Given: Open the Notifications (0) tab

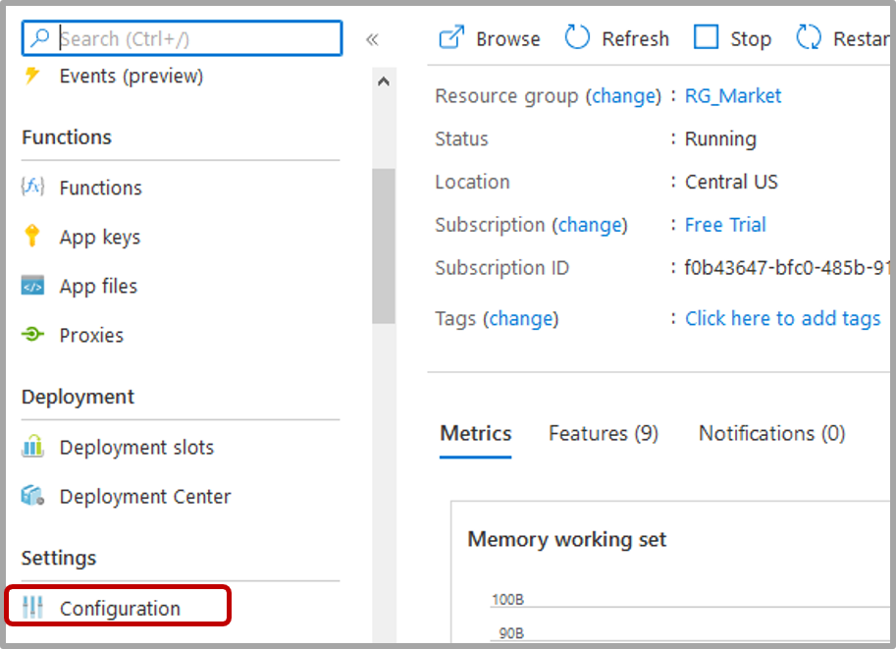Looking at the screenshot, I should click(771, 433).
